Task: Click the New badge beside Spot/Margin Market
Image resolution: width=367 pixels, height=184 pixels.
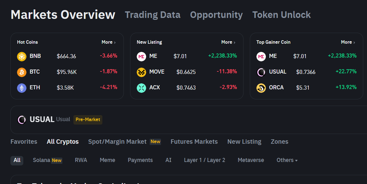Action: pos(155,142)
